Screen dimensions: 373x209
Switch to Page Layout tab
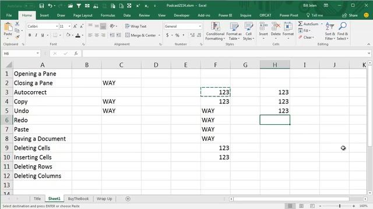pyautogui.click(x=83, y=16)
